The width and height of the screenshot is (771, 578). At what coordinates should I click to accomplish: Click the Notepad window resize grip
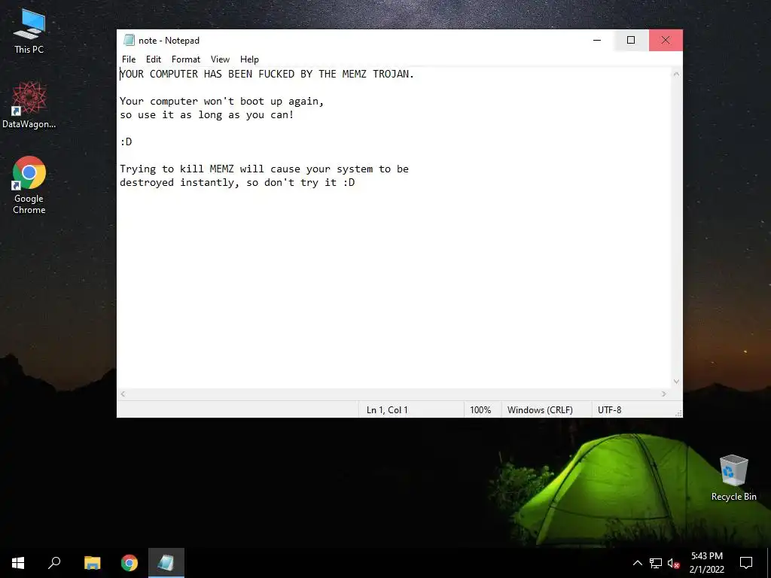[678, 413]
